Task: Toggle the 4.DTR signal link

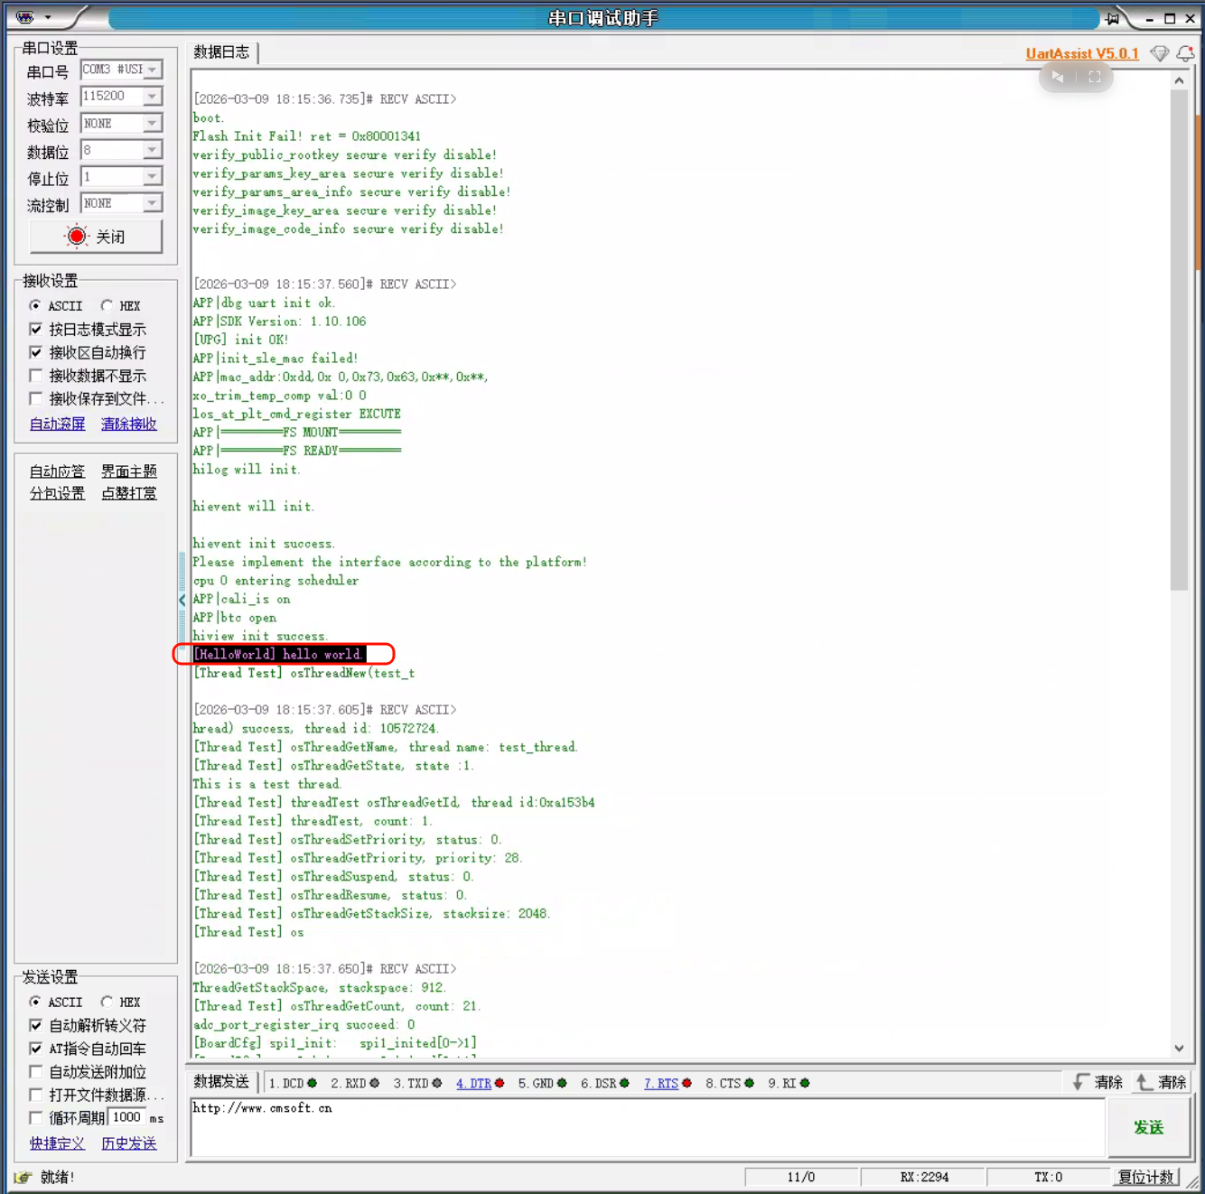Action: (x=473, y=1083)
